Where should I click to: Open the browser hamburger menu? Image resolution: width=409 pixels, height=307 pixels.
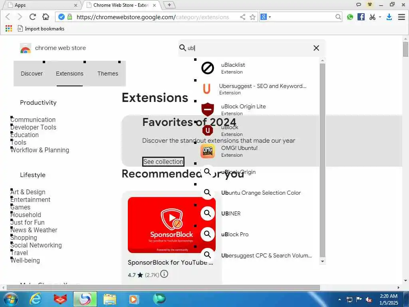[401, 17]
